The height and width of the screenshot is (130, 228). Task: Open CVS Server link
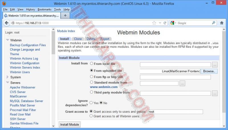click(18, 92)
